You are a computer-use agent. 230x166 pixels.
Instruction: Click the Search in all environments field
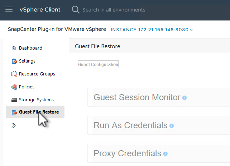[x=114, y=10]
